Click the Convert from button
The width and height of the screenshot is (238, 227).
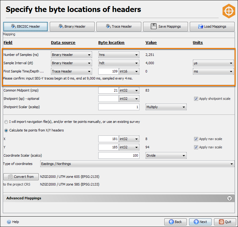[x=21, y=177]
